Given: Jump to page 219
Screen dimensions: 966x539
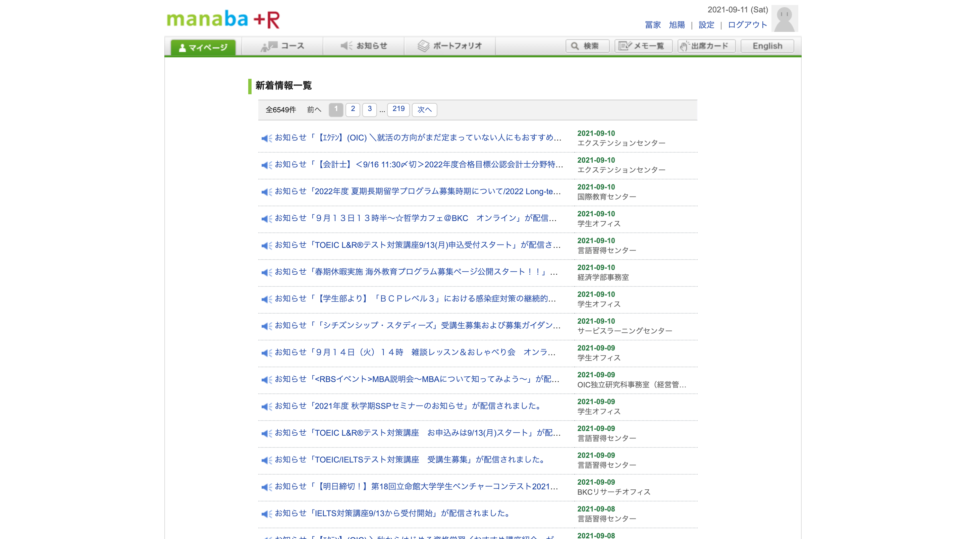Looking at the screenshot, I should (398, 109).
